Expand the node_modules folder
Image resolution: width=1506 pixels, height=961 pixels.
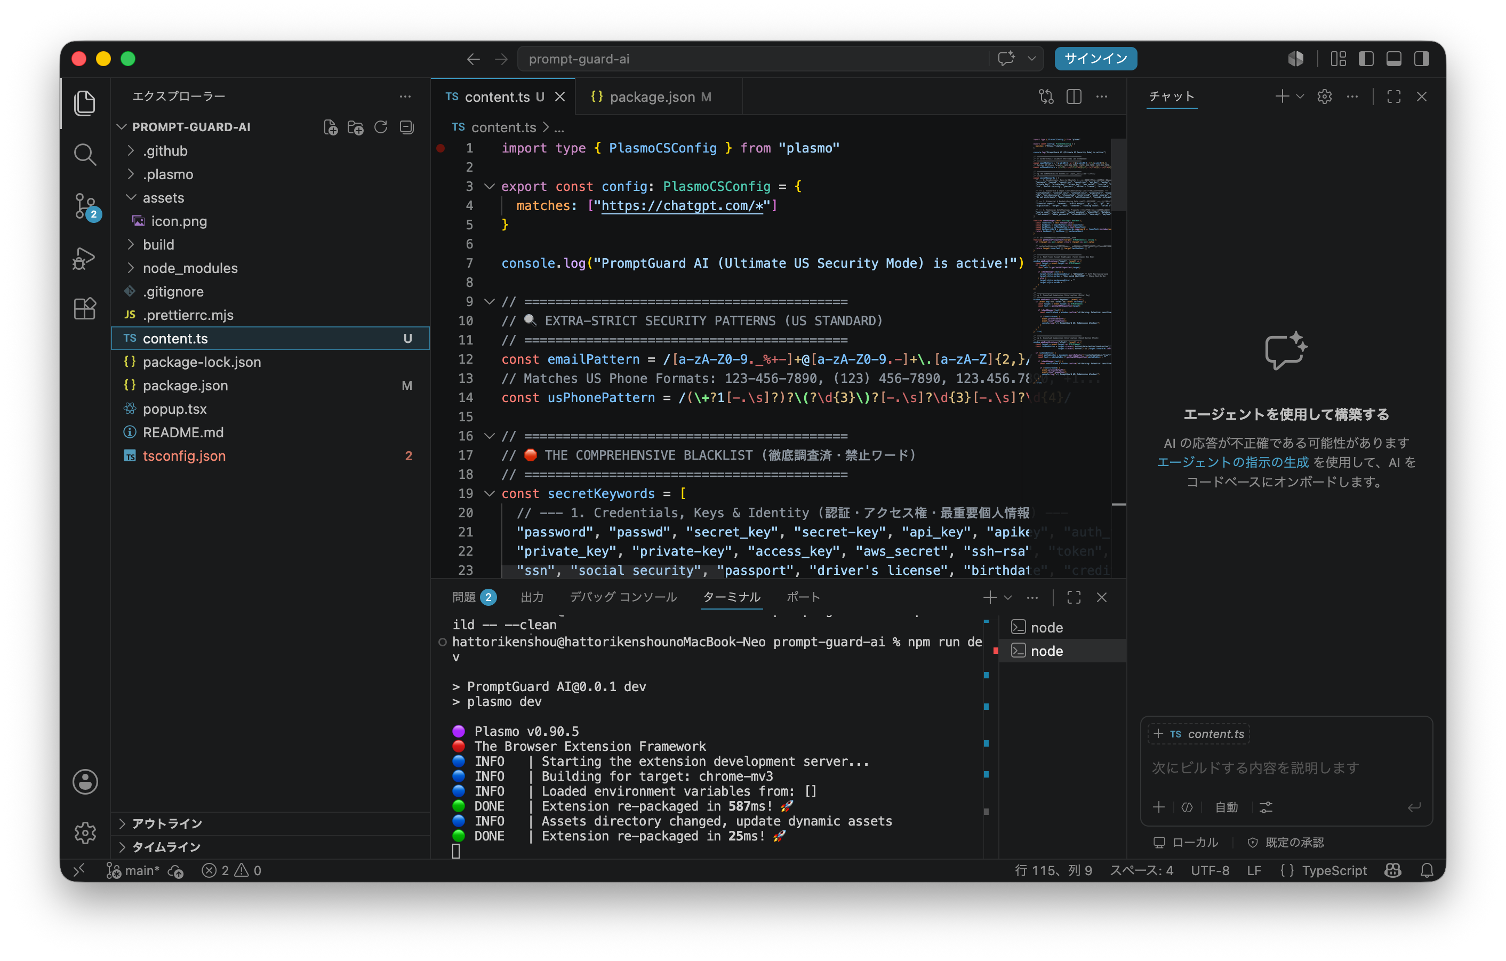270,268
